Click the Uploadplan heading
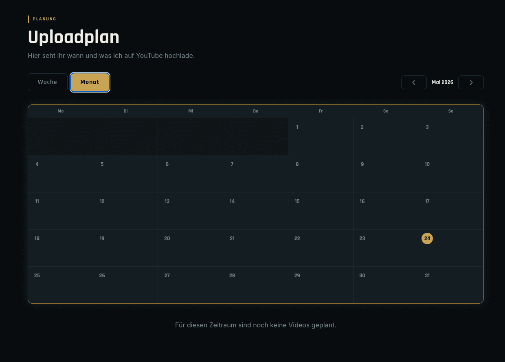The width and height of the screenshot is (505, 362). [74, 38]
